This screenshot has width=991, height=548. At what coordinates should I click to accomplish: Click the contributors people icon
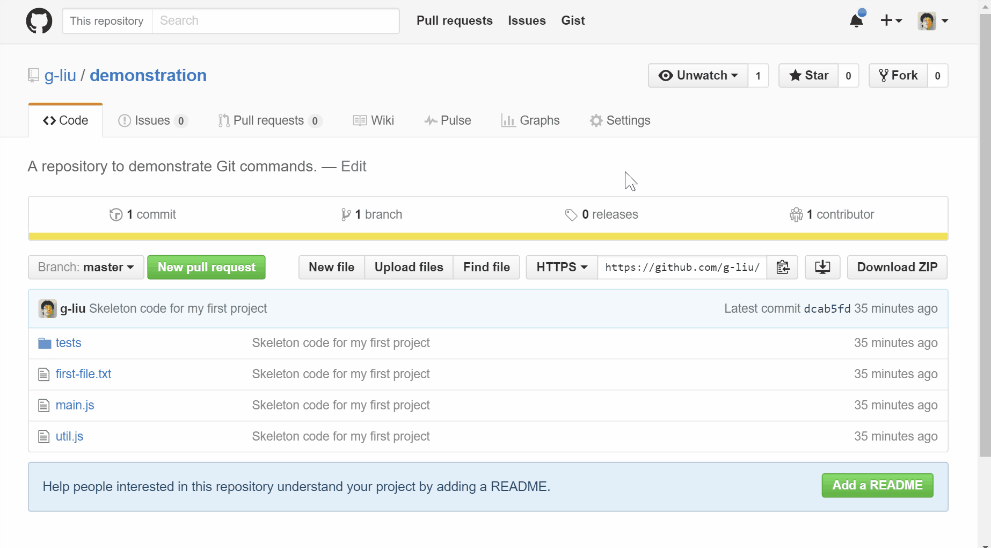coord(796,215)
